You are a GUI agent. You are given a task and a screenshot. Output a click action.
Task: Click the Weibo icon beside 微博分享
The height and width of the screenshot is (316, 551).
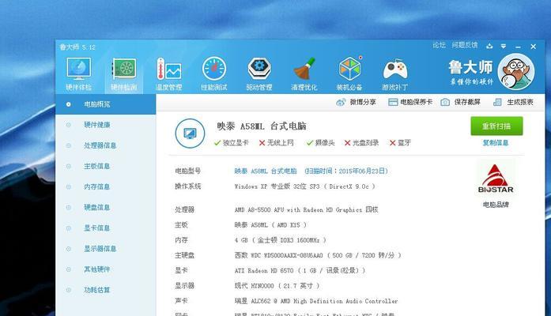[341, 102]
